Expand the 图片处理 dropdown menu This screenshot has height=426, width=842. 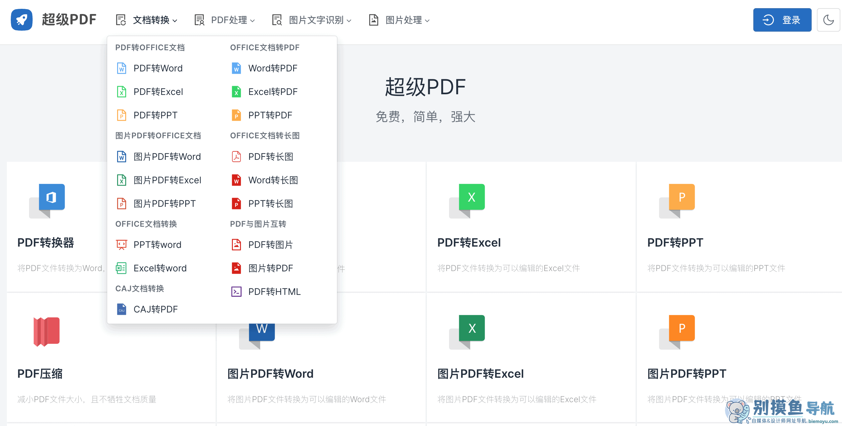(x=399, y=20)
